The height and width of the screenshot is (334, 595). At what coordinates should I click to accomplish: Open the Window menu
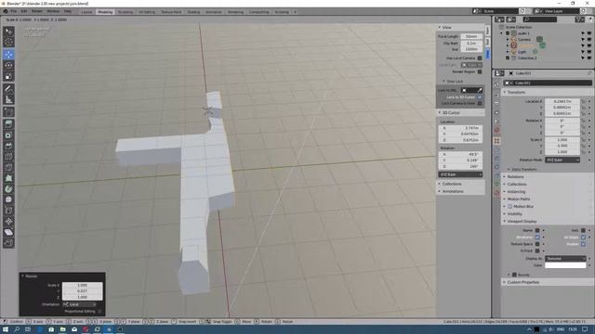(53, 12)
